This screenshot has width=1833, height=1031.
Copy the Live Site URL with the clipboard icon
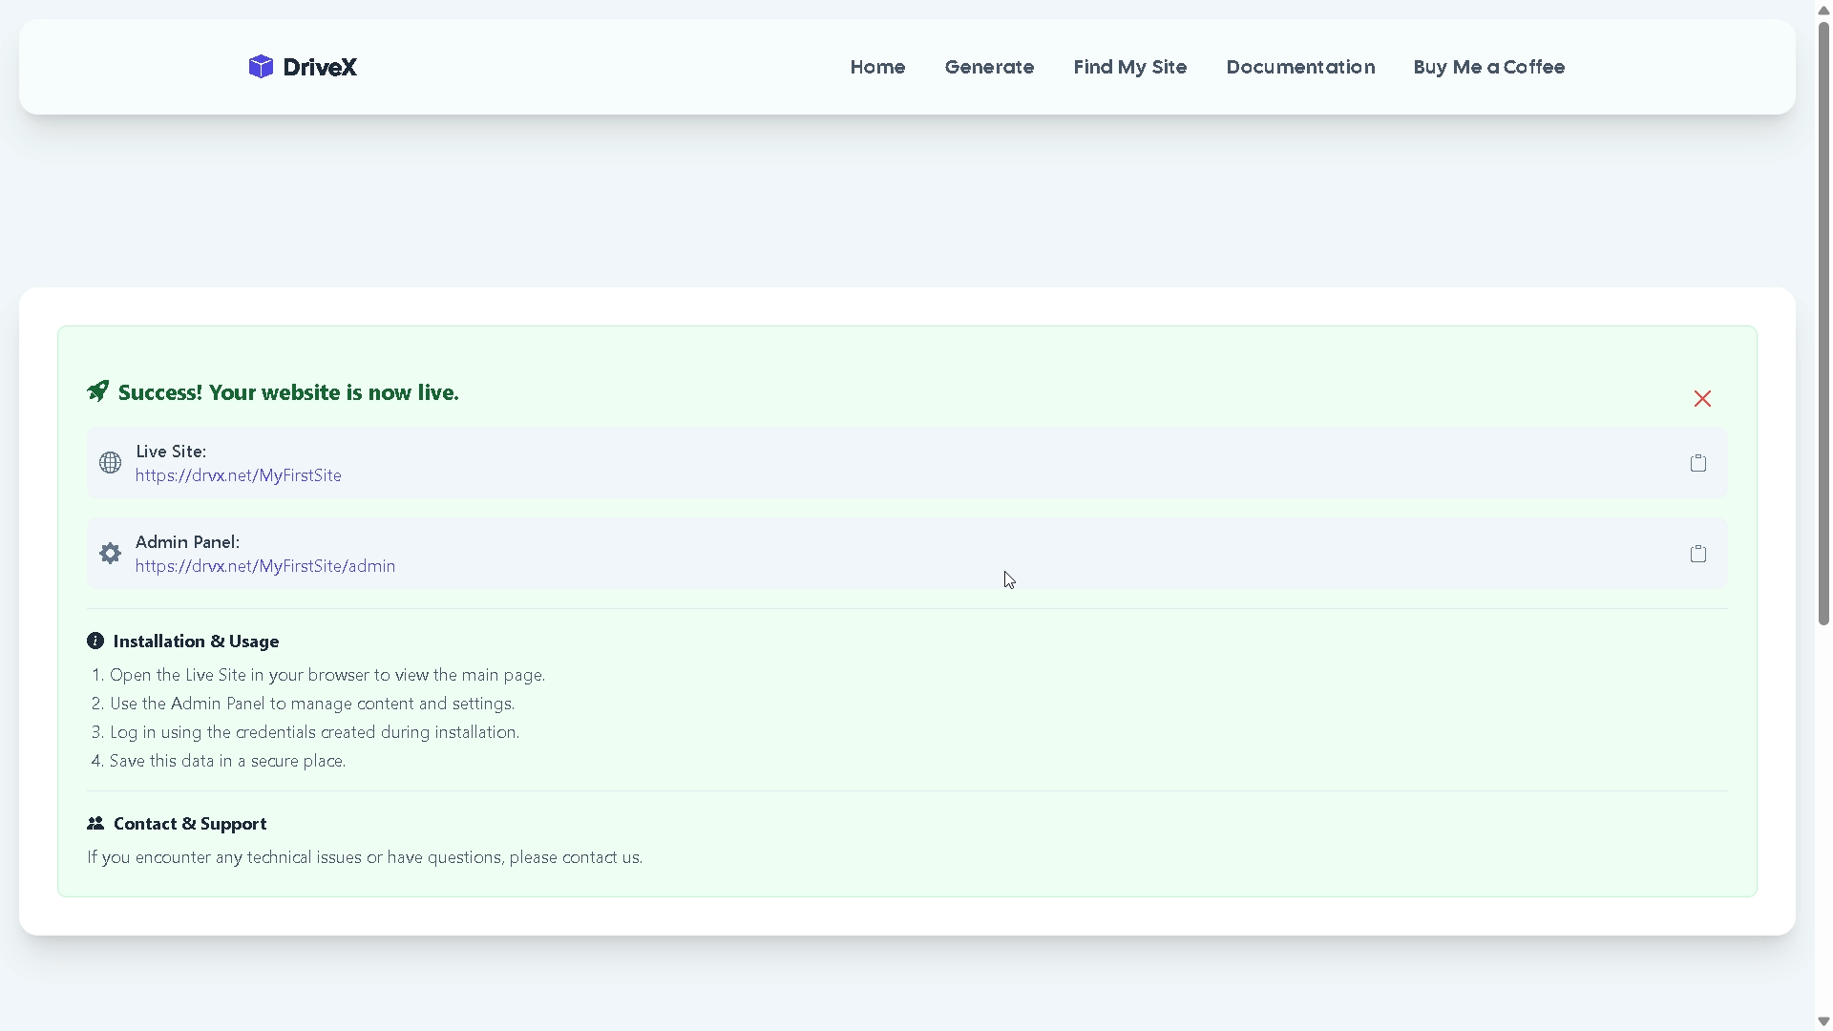(x=1697, y=463)
